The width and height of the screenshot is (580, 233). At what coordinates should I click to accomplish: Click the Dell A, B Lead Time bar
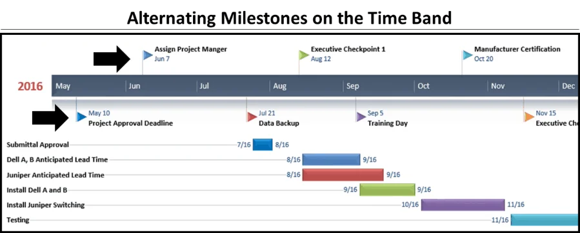(x=331, y=159)
